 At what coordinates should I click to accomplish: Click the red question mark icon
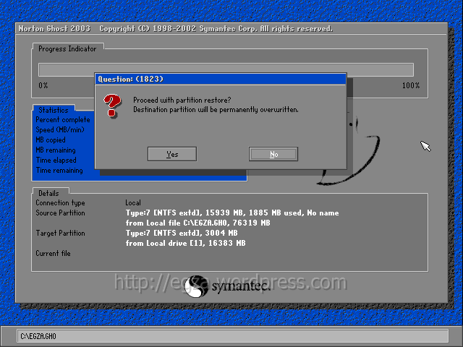pos(112,106)
